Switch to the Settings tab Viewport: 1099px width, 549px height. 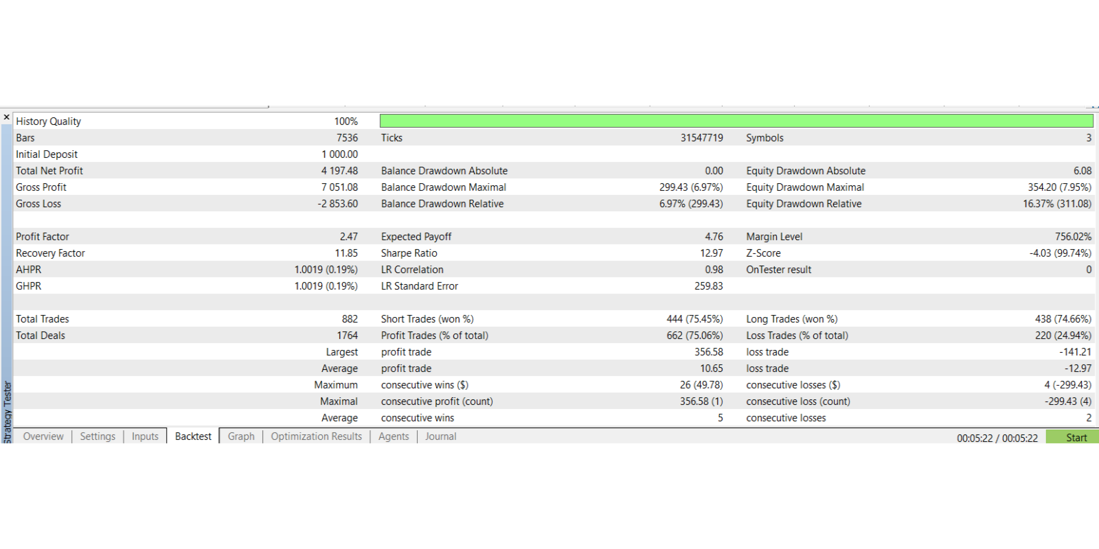[x=98, y=436]
